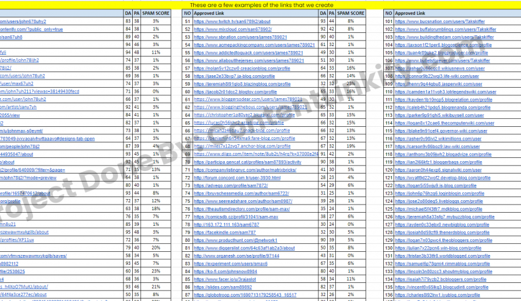Open the bulletsforever.com Takskiffer link
This screenshot has height=301, width=521.
442,61
